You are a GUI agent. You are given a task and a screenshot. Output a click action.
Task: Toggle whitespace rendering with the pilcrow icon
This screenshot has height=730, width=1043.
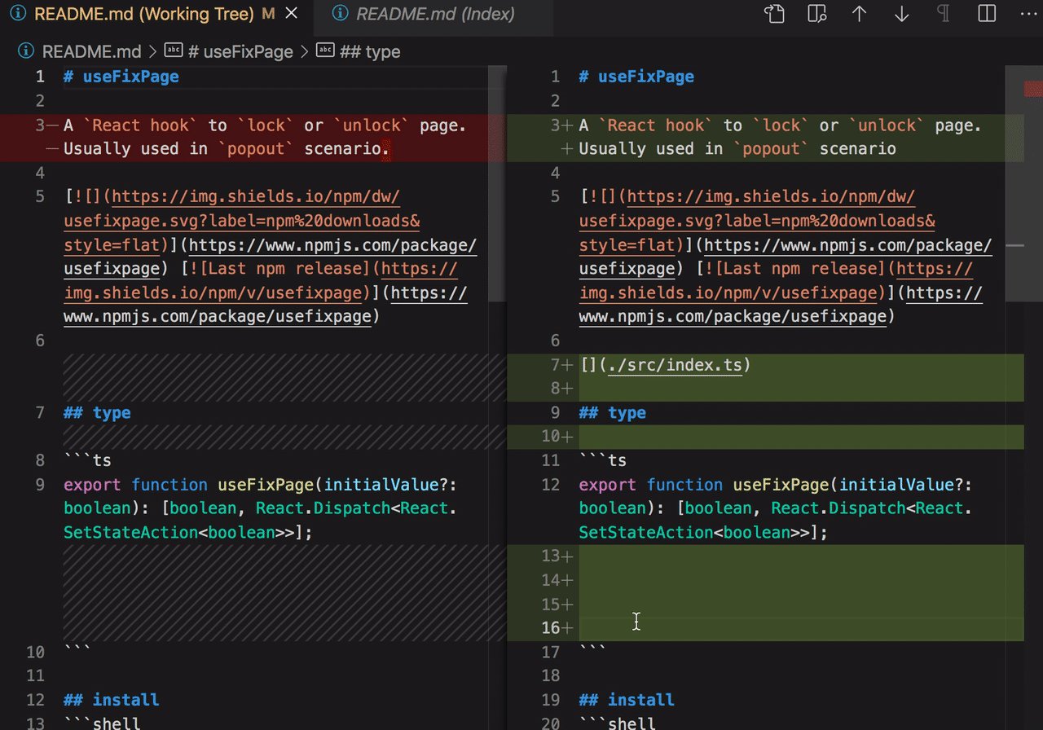[944, 14]
